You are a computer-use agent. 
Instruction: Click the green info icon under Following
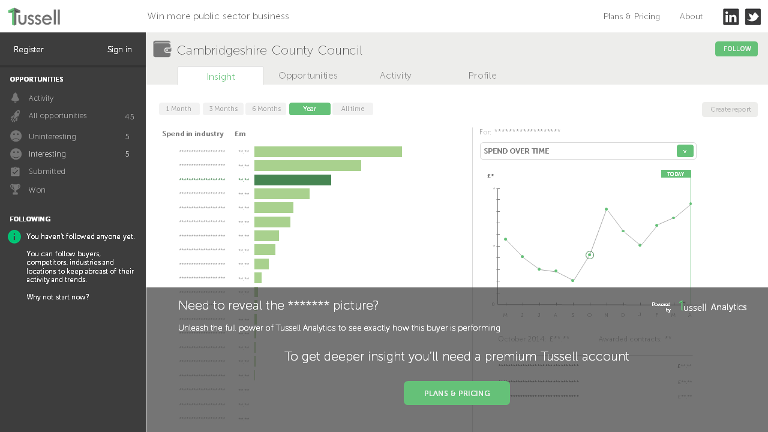point(14,237)
